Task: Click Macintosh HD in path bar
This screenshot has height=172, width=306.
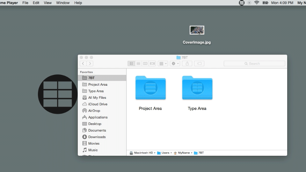Action: (x=141, y=153)
